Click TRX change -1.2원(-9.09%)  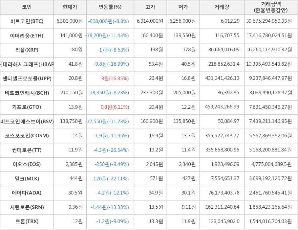pos(113,221)
